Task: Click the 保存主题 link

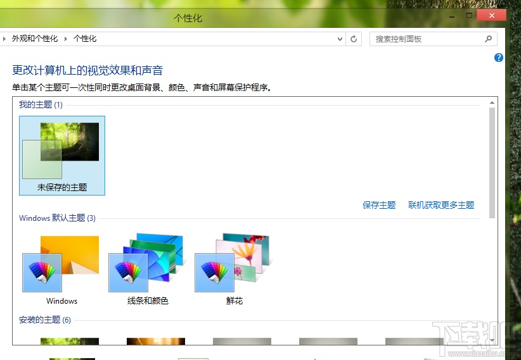Action: click(379, 205)
